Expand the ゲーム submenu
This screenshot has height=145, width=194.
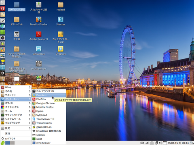tap(16, 111)
